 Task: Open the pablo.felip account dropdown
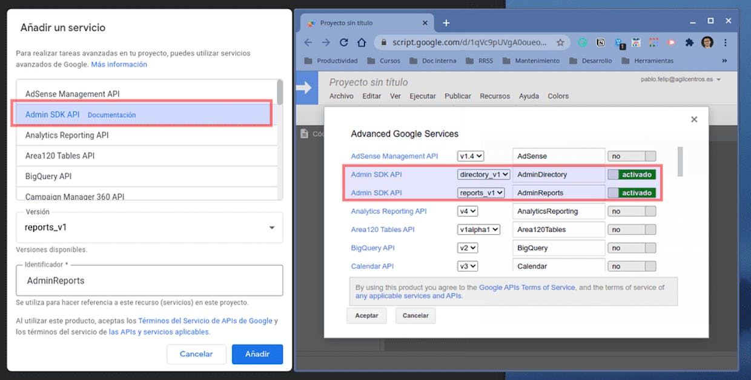(x=681, y=79)
